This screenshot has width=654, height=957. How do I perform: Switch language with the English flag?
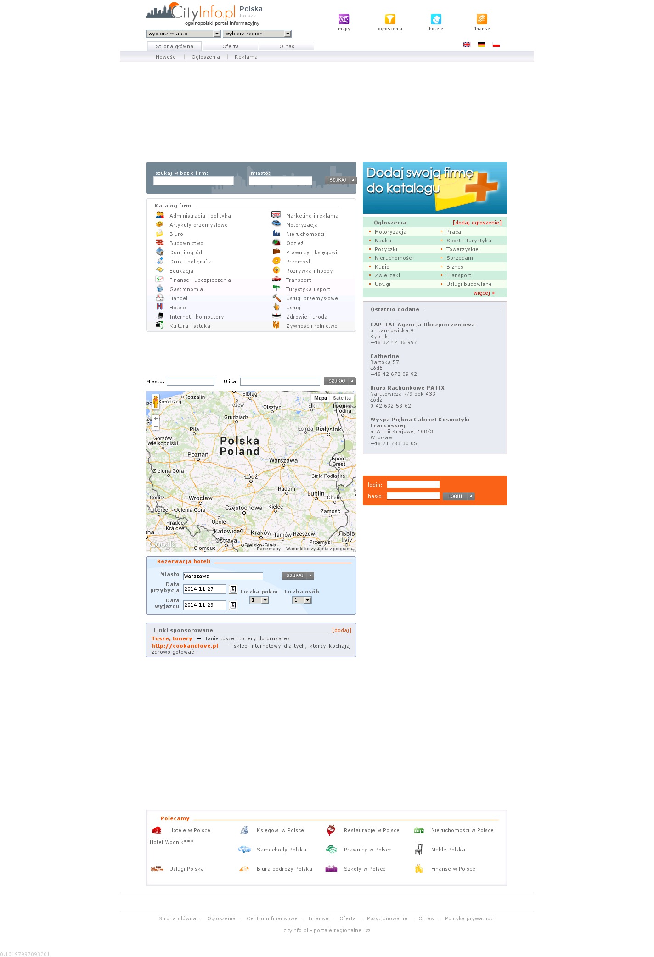(x=467, y=45)
